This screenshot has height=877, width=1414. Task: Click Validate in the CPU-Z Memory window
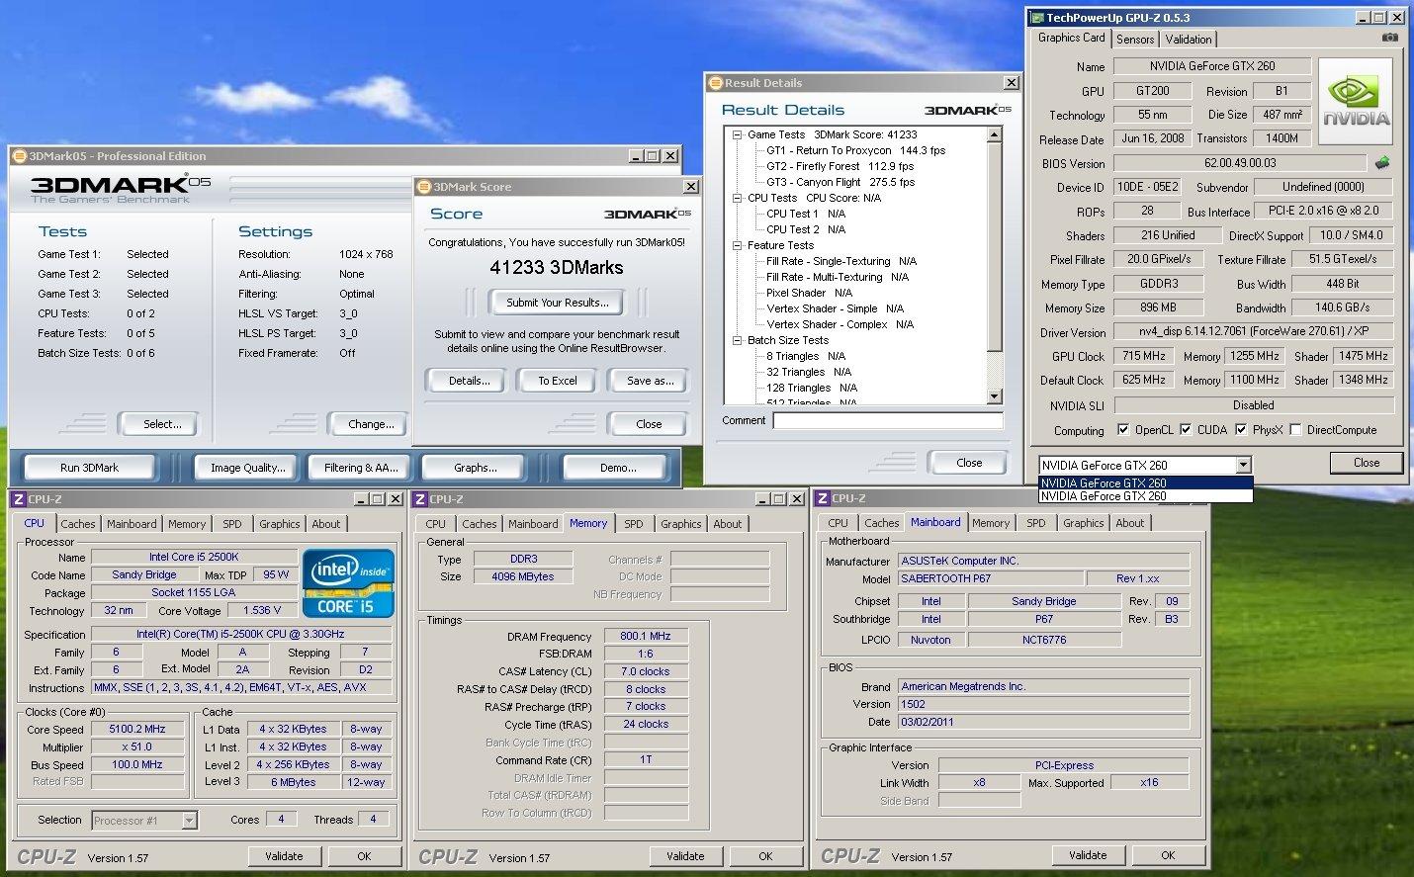point(685,856)
